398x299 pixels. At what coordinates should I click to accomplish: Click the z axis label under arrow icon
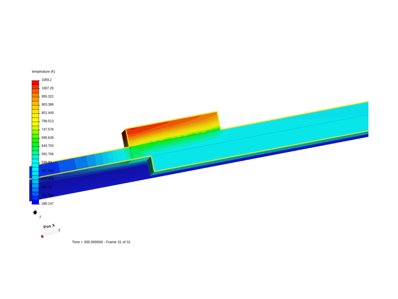(x=40, y=216)
